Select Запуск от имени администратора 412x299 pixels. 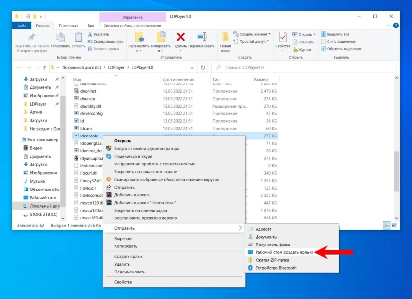click(146, 148)
